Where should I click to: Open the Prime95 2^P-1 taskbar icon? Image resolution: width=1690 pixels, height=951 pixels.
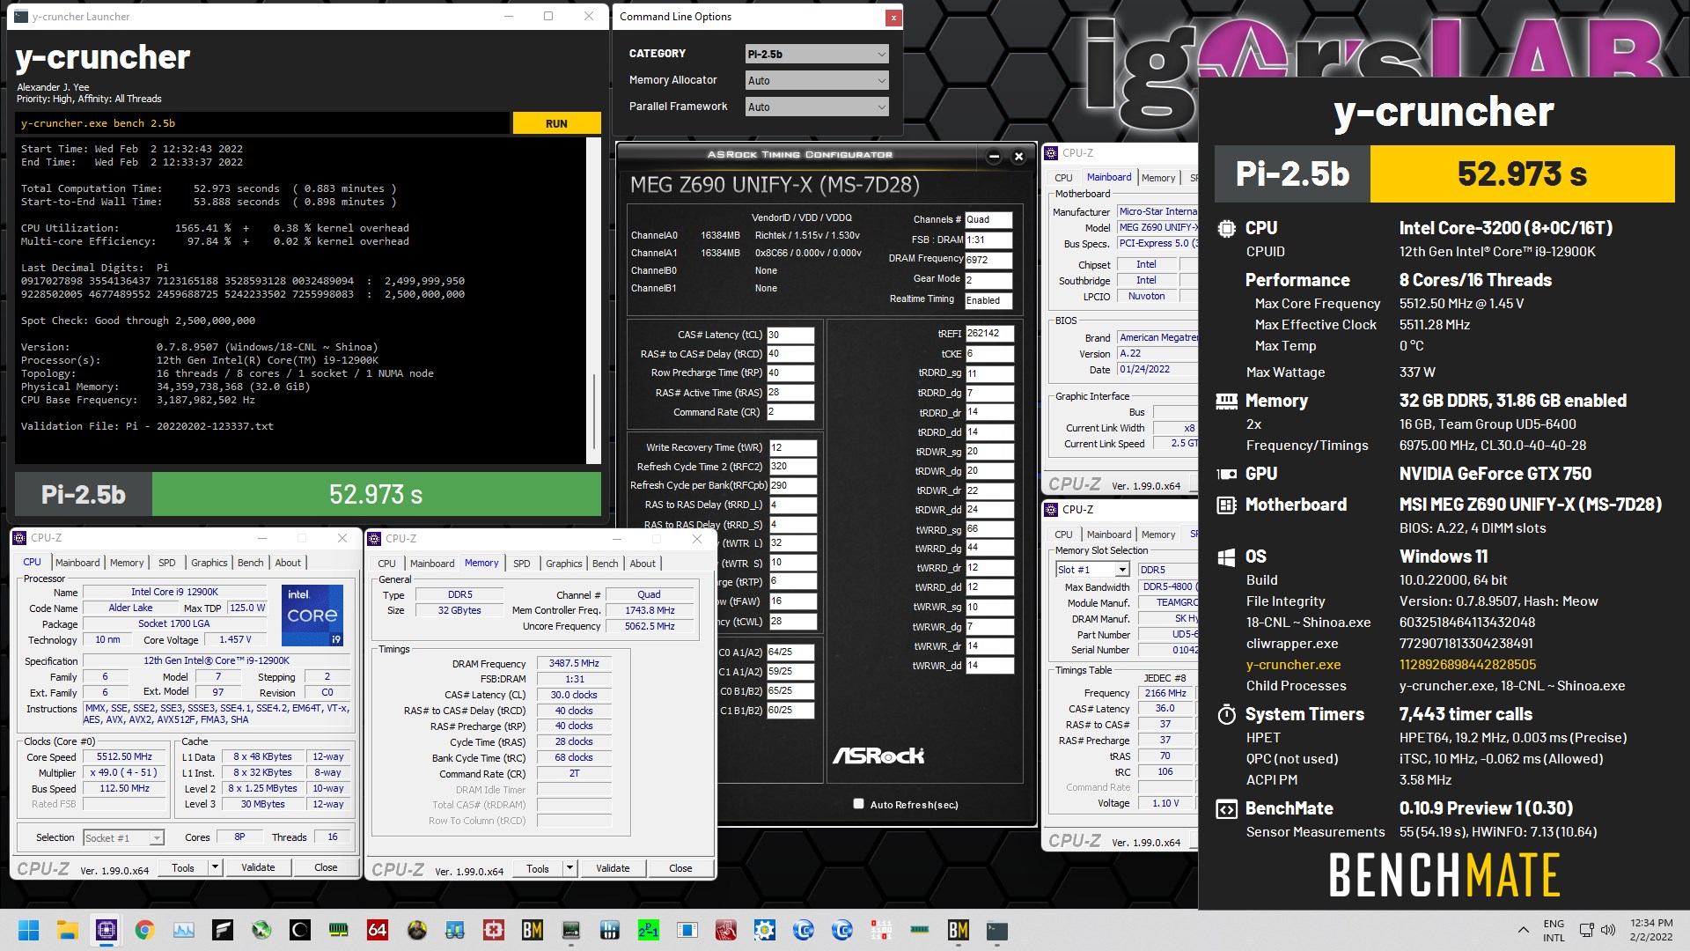tap(648, 930)
